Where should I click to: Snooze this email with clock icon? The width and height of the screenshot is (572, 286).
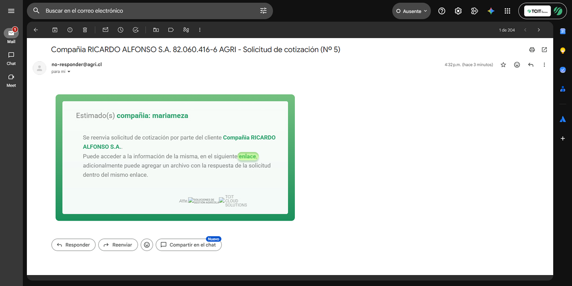point(121,30)
